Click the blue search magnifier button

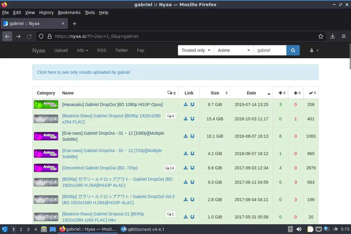293,50
